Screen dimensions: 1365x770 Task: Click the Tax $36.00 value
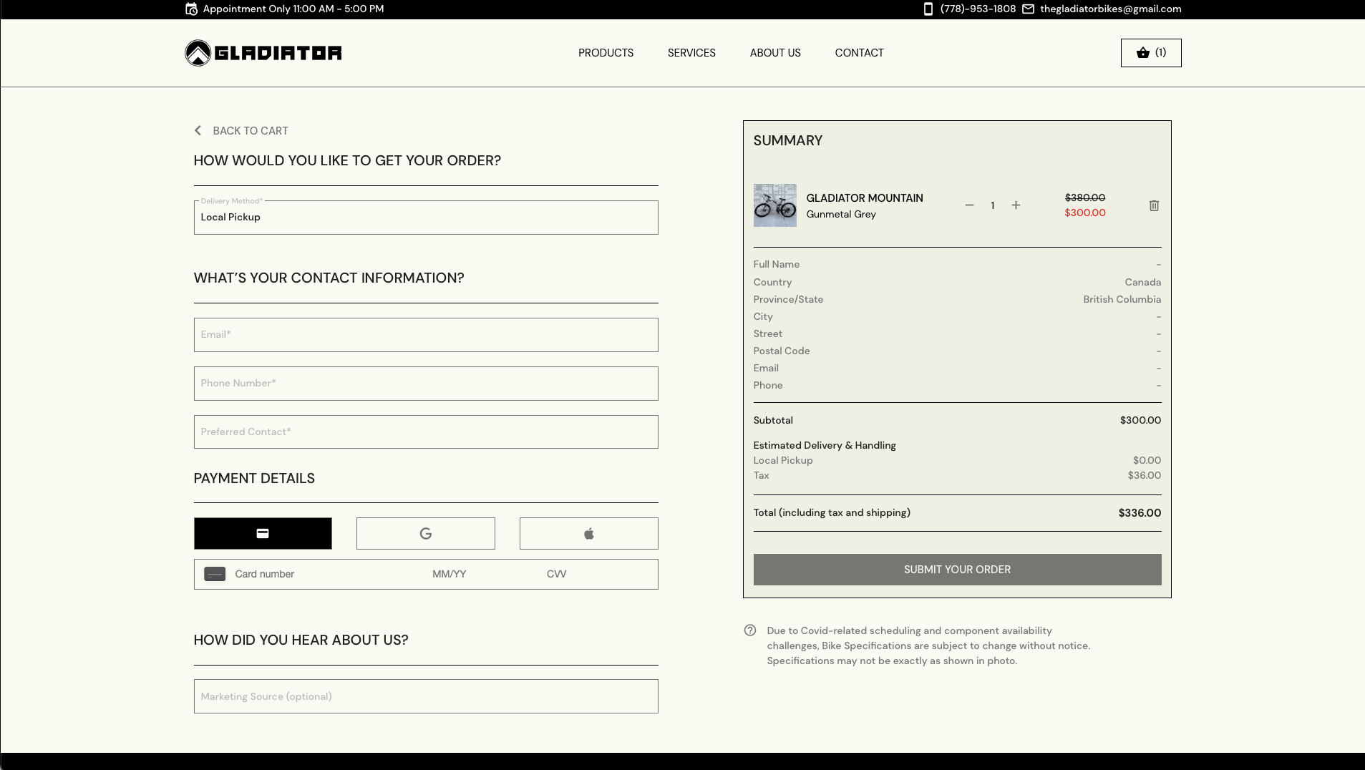[1145, 475]
